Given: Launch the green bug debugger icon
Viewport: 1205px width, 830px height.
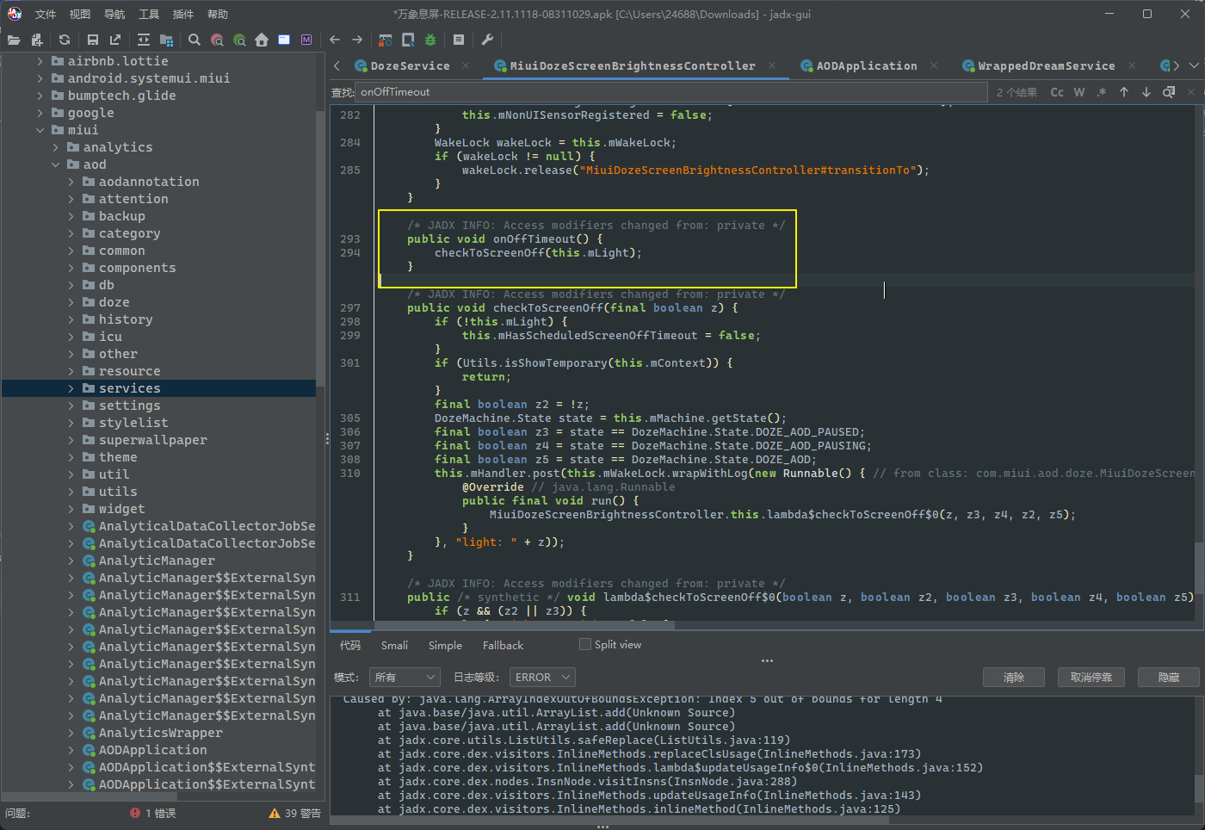Looking at the screenshot, I should point(430,40).
